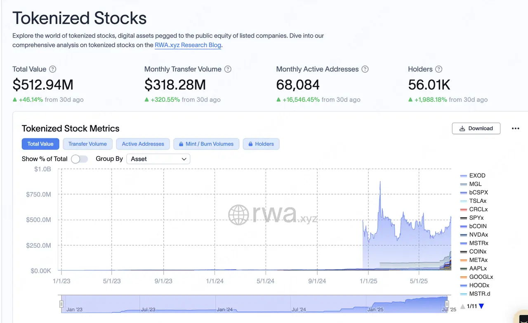Image resolution: width=528 pixels, height=323 pixels.
Task: Click the +16,546.45% change text
Action: tap(301, 100)
